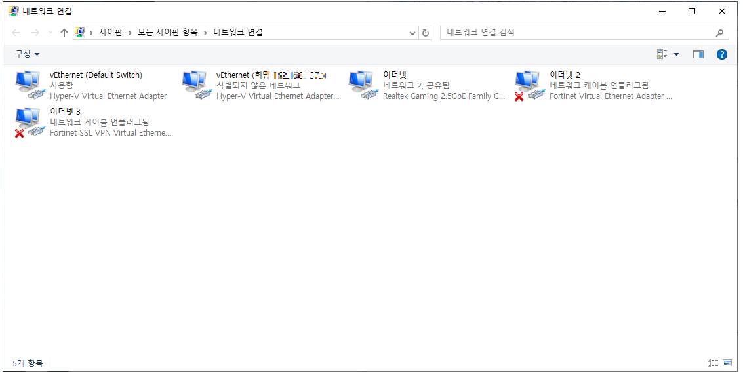Select the second vEthernet Hyper-V adapter icon
This screenshot has height=373, width=743.
point(197,85)
